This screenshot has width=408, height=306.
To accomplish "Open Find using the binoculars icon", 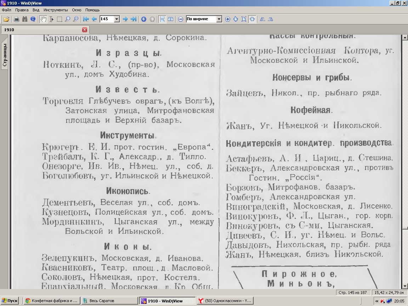I will [25, 19].
